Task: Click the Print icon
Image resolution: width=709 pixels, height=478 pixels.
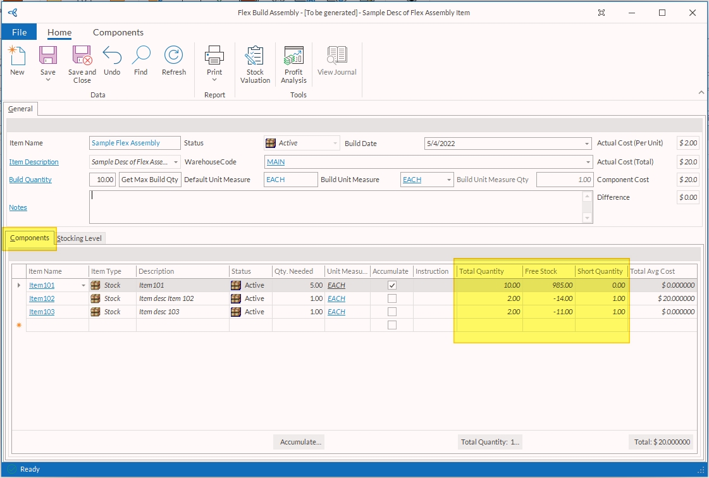Action: 214,56
